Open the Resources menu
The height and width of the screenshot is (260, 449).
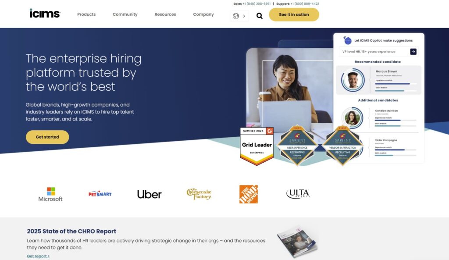[x=165, y=14]
